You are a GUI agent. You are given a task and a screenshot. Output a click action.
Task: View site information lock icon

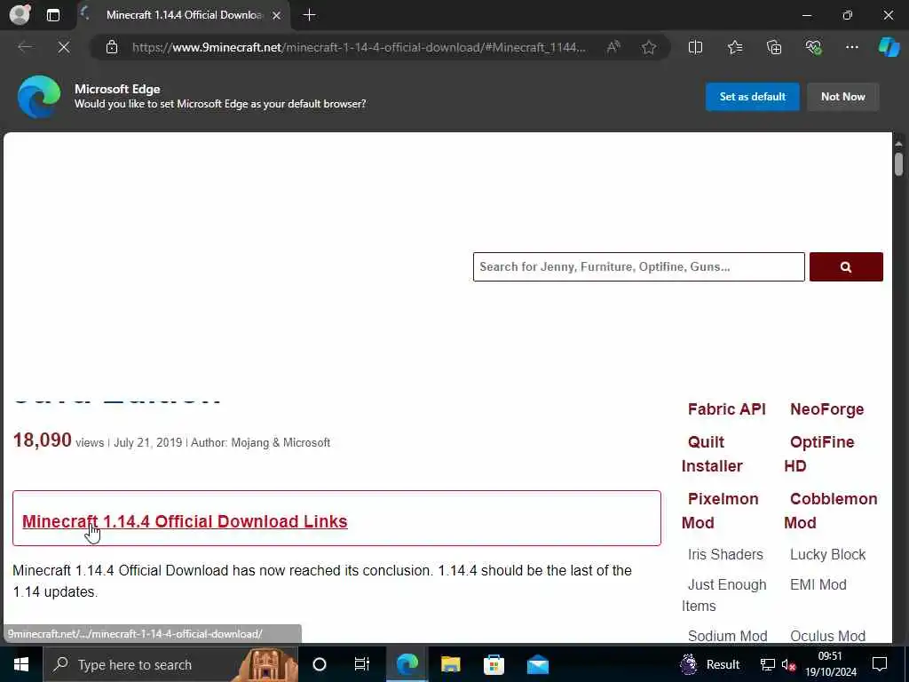tap(112, 47)
